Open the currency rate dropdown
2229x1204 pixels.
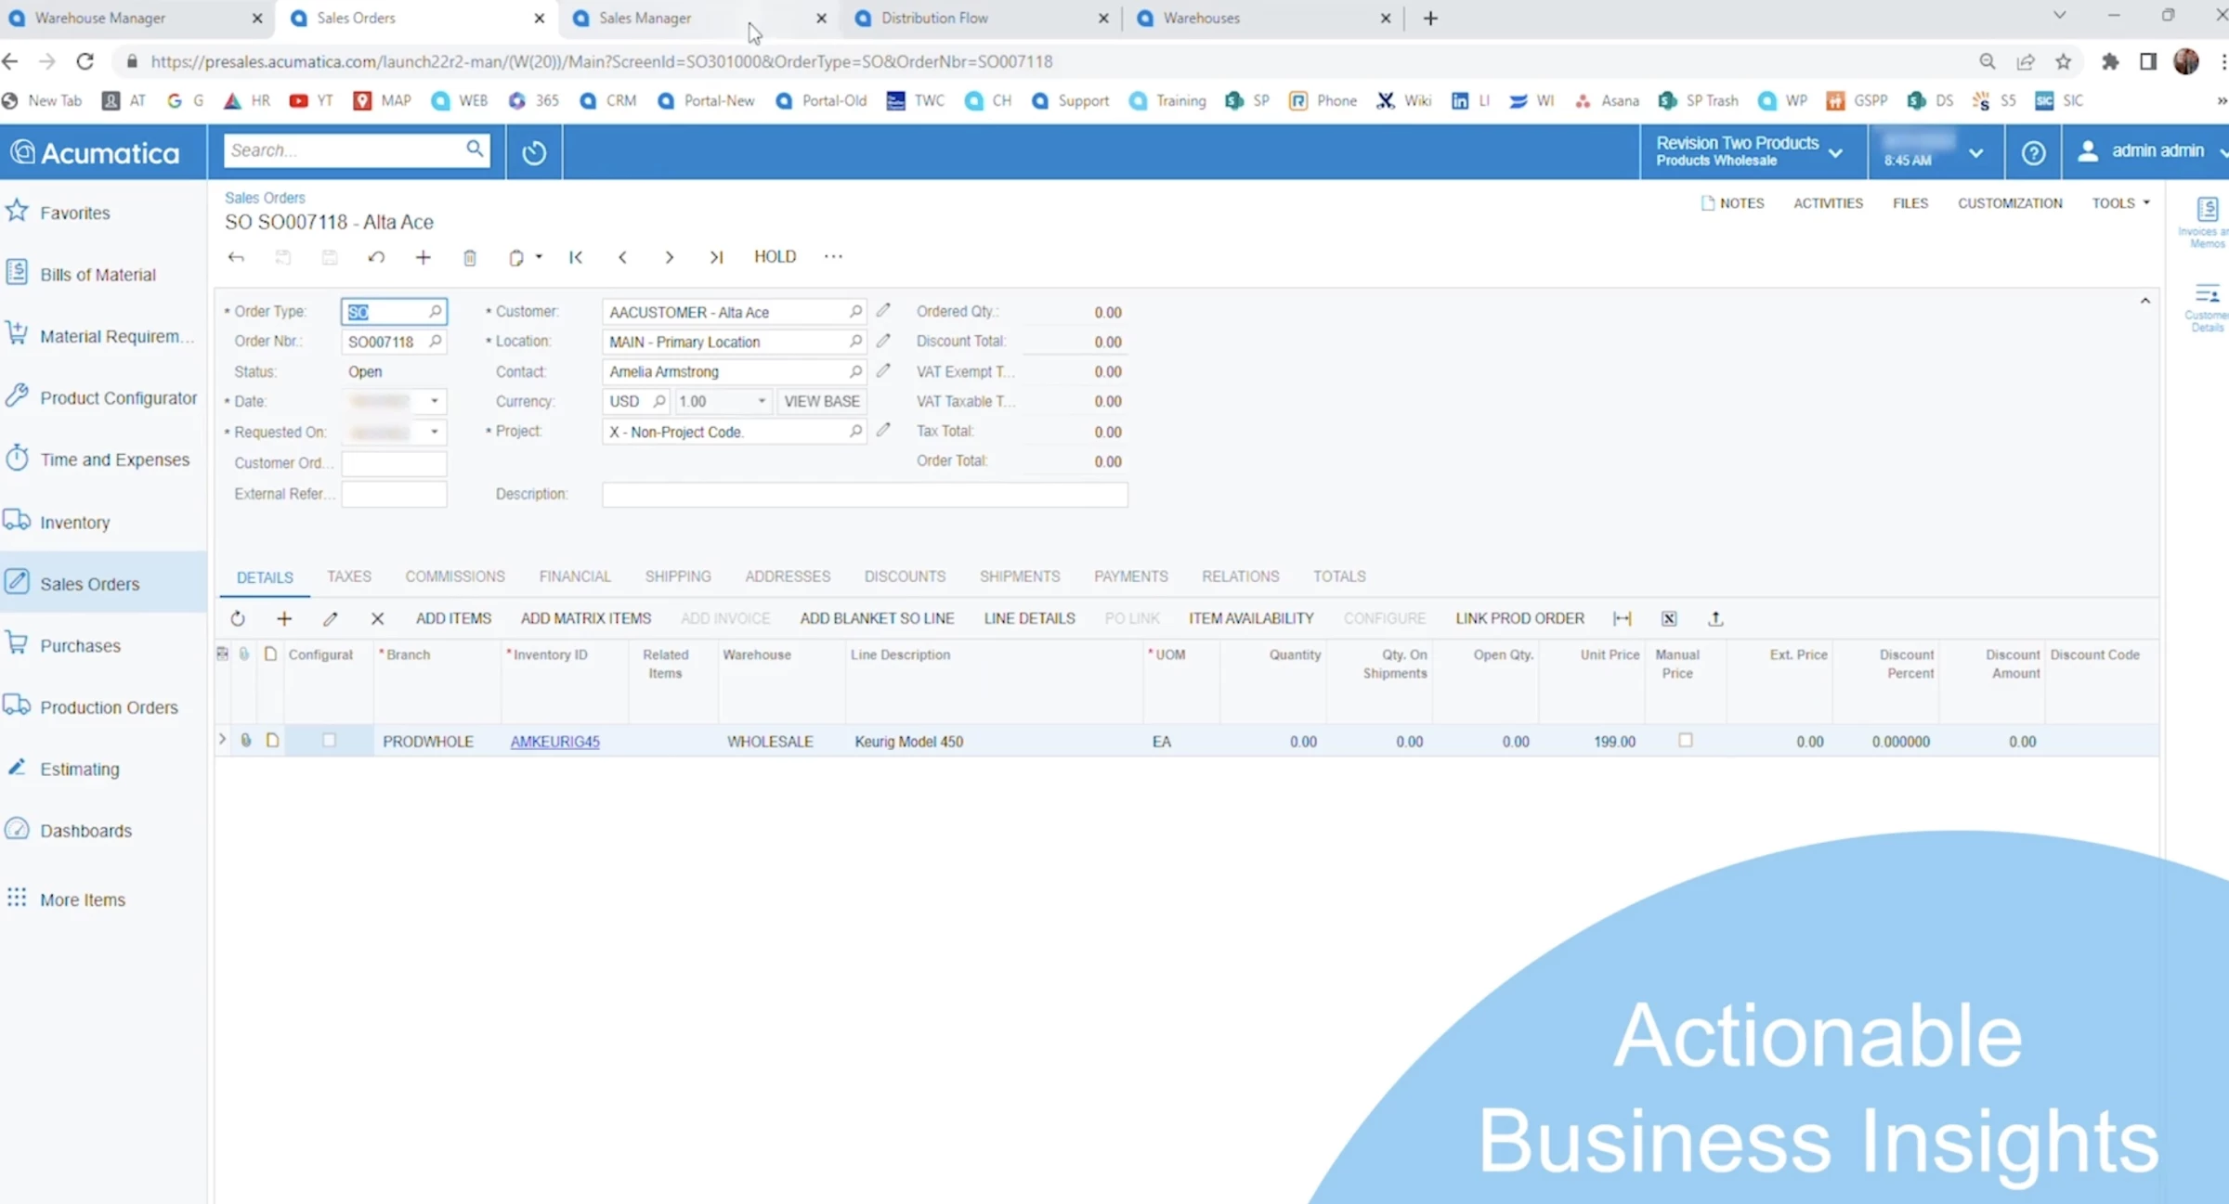pos(762,401)
